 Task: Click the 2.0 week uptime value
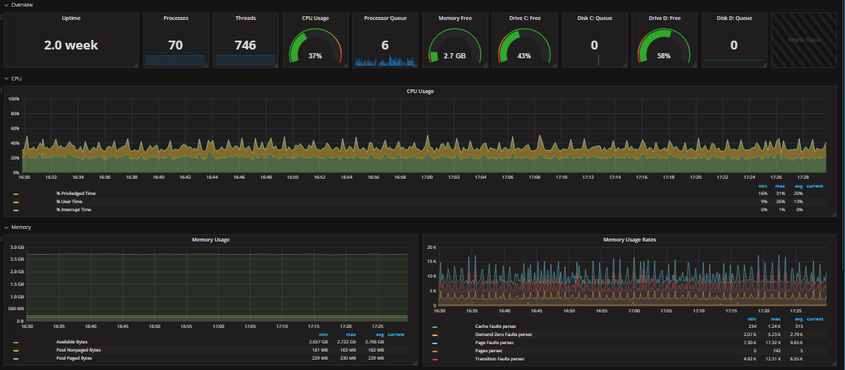72,45
